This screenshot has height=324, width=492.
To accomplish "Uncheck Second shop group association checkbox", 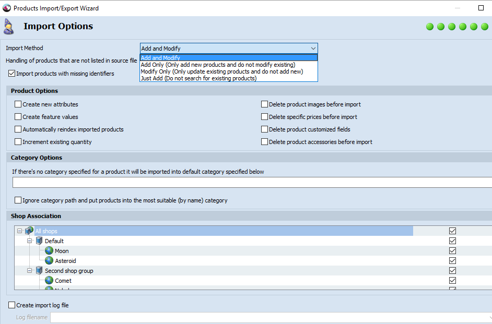I will click(452, 271).
